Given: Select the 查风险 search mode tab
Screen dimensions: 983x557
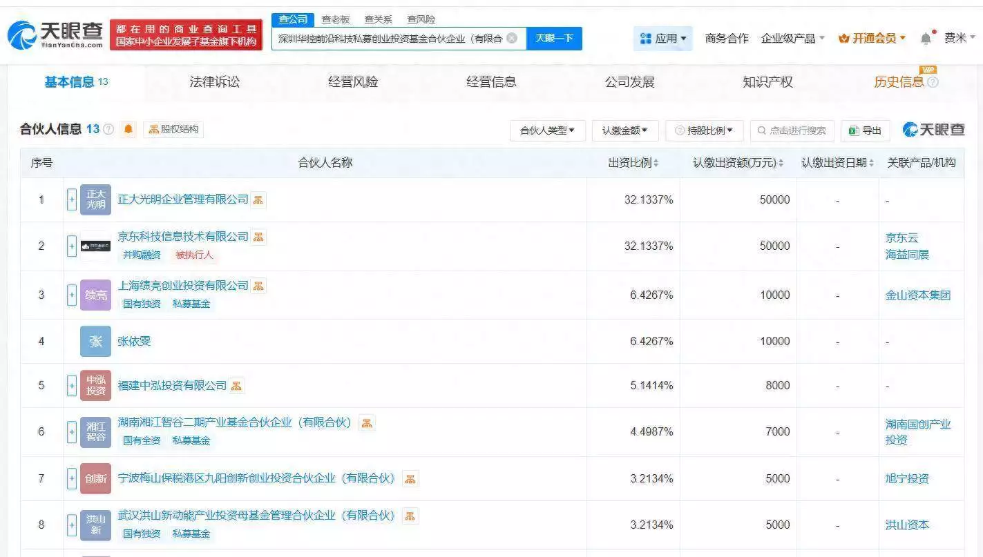Looking at the screenshot, I should tap(421, 19).
